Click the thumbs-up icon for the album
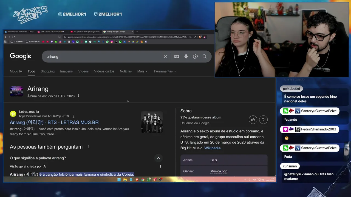This screenshot has height=197, width=351. [253, 120]
